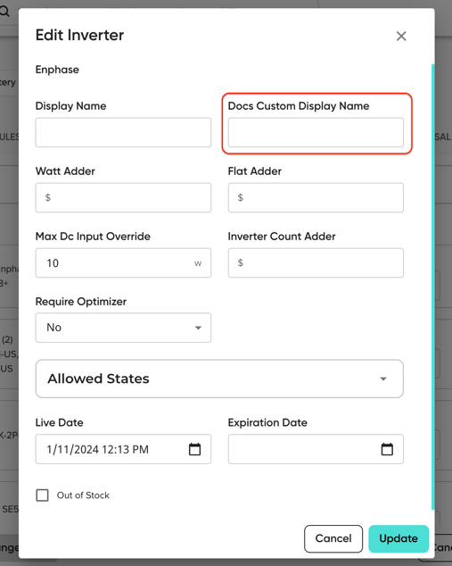Screen dimensions: 452x566
Task: Click the Cancel button
Action: pos(333,538)
